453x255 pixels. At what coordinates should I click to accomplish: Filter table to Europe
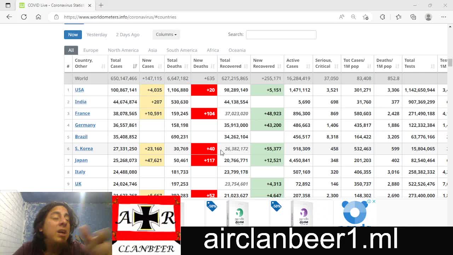tap(91, 50)
